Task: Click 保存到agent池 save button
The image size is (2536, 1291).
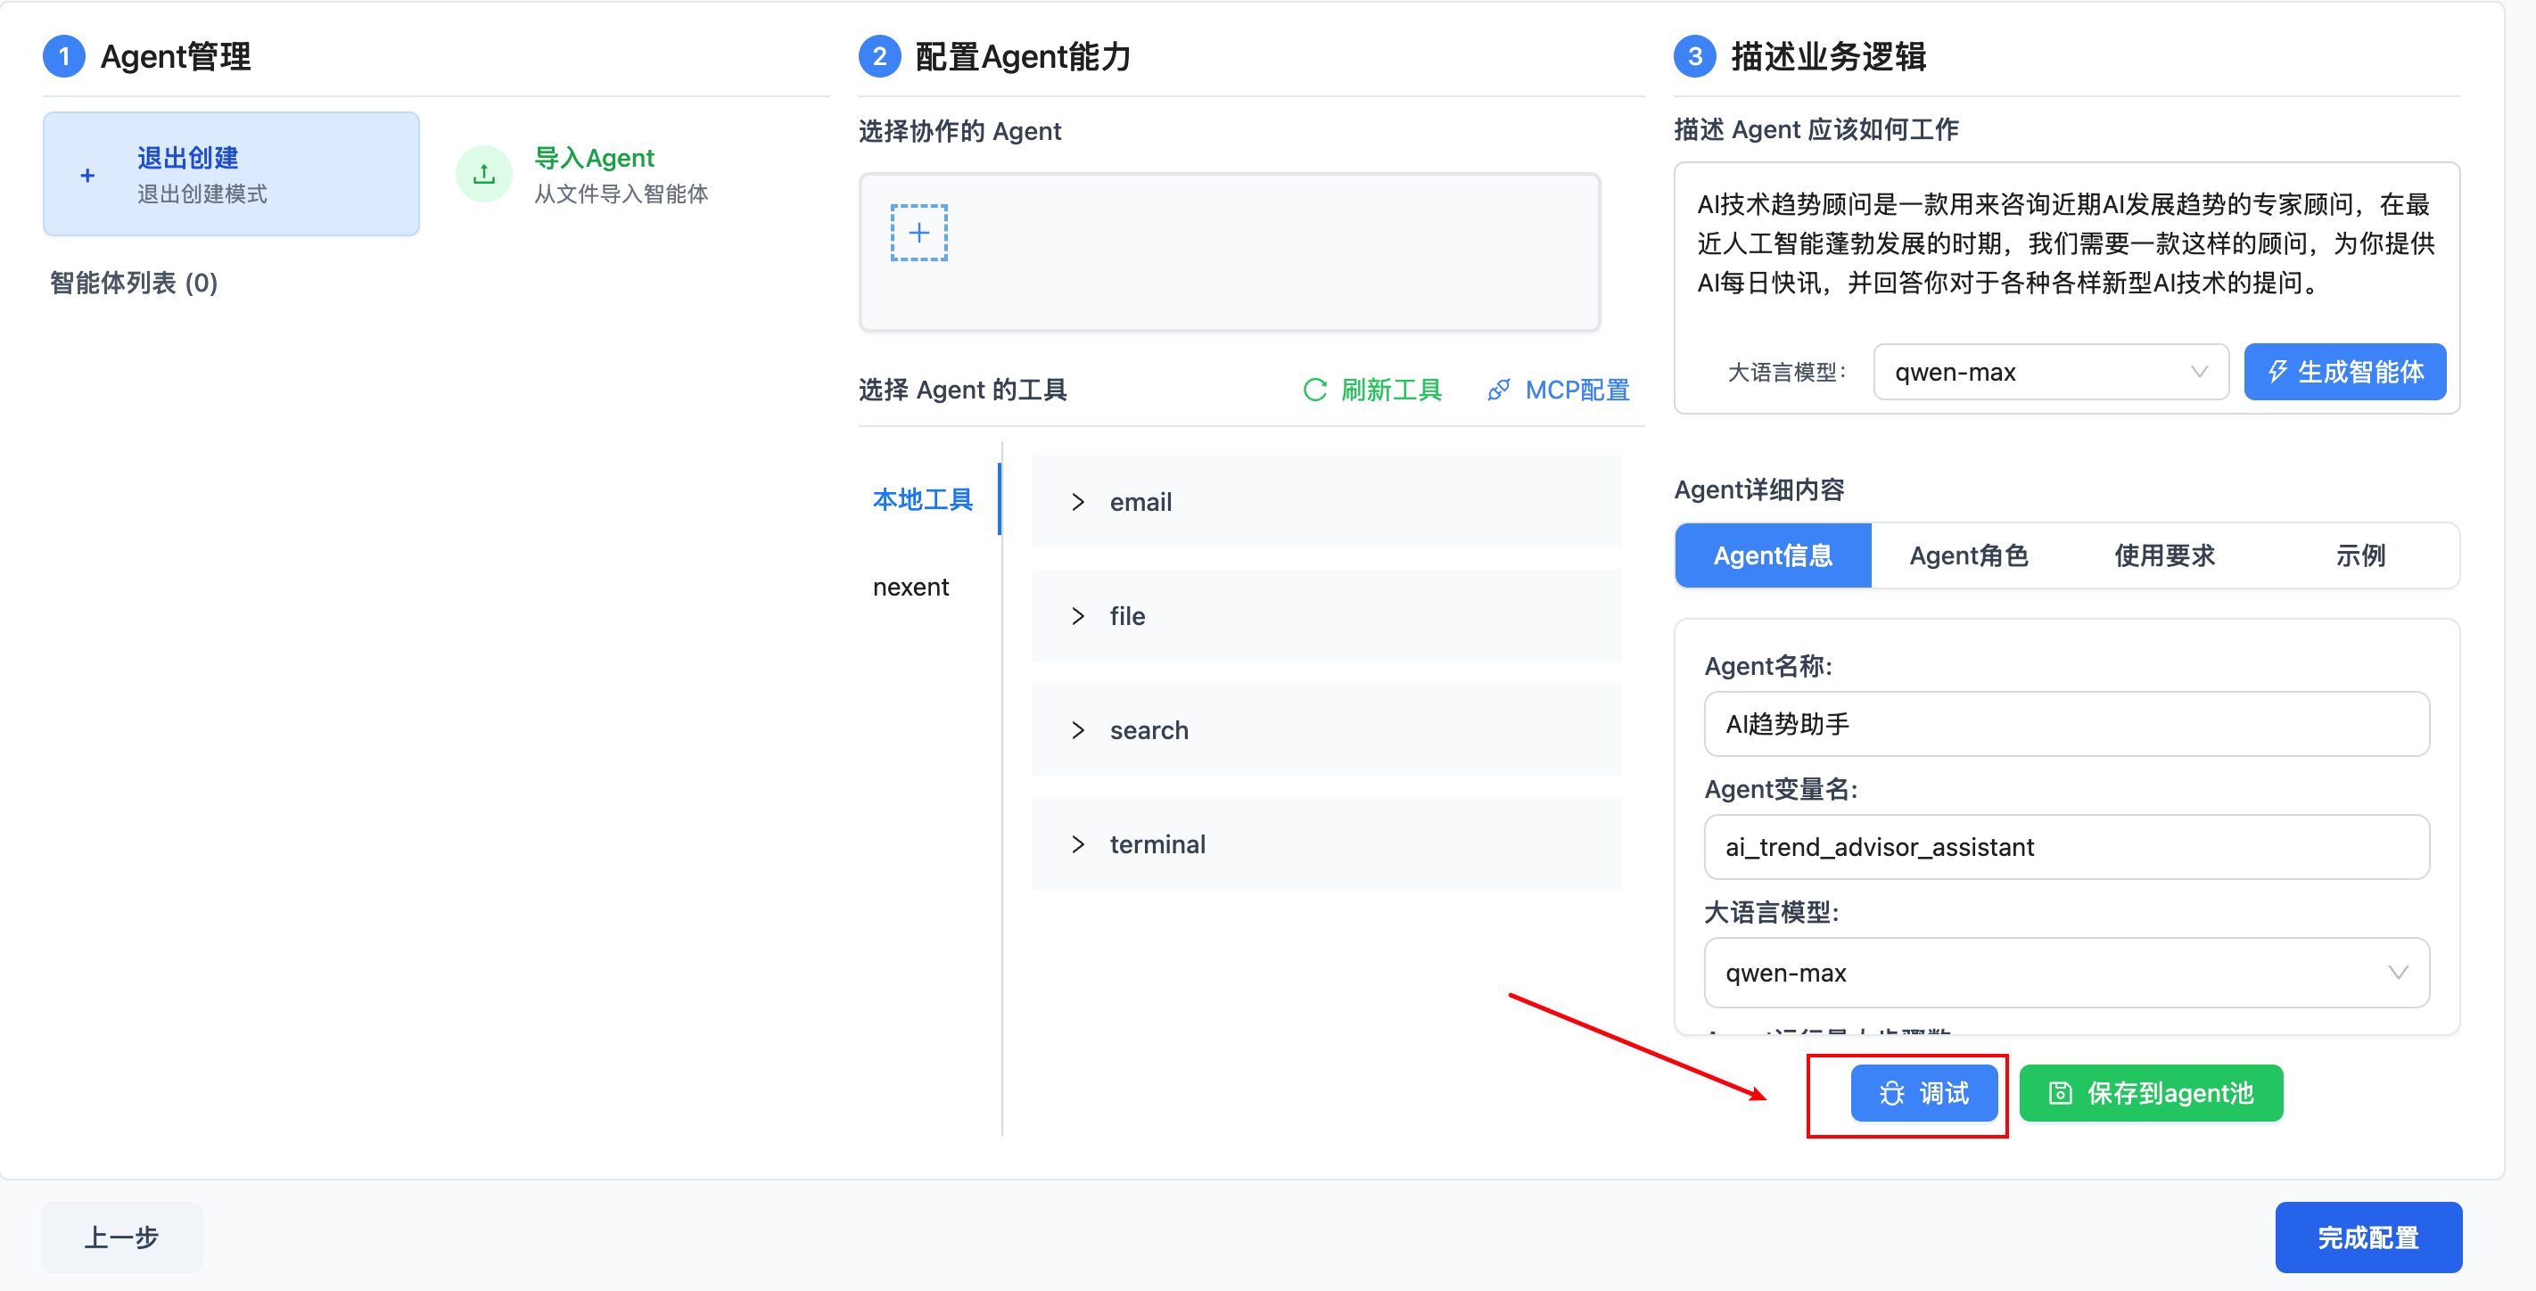Action: 2150,1093
